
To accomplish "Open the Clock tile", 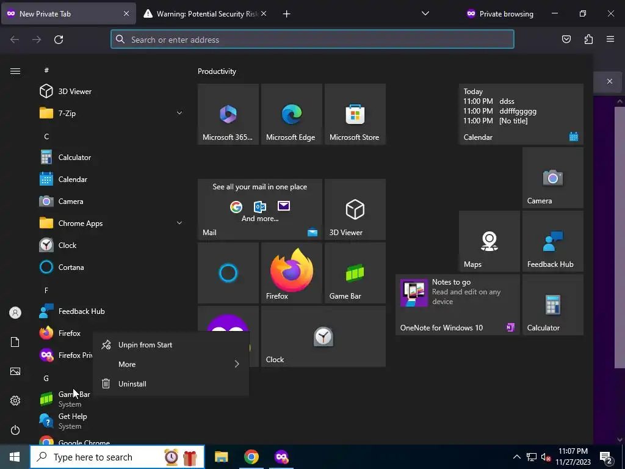I will tap(323, 336).
